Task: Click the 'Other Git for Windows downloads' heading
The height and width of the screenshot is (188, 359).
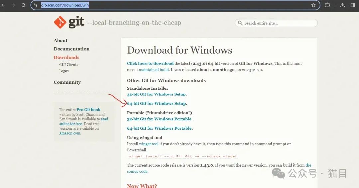Action: [x=167, y=81]
